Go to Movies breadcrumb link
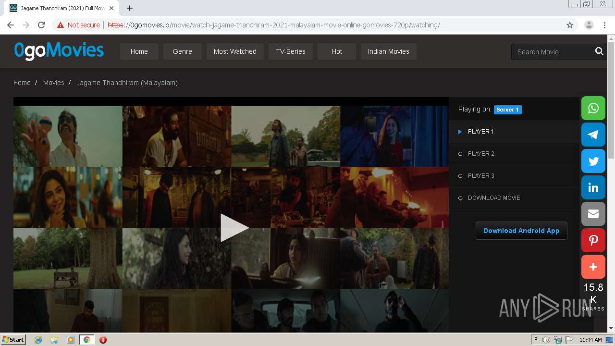This screenshot has width=615, height=346. pos(54,83)
